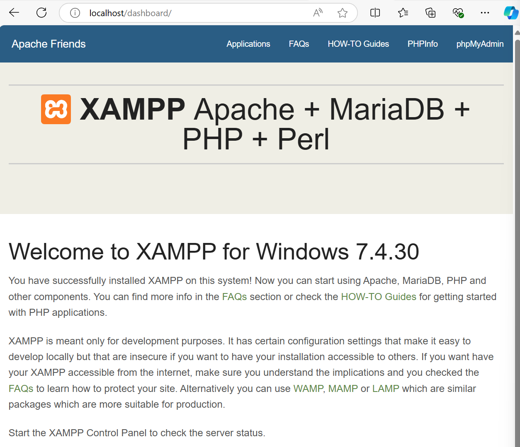Open Settings and more ellipsis menu
This screenshot has width=520, height=447.
(x=485, y=13)
